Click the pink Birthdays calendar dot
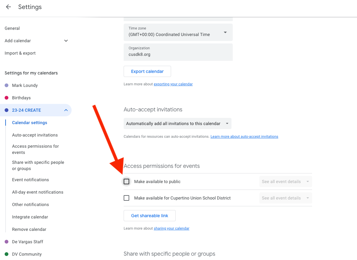The width and height of the screenshot is (357, 260). (7, 98)
